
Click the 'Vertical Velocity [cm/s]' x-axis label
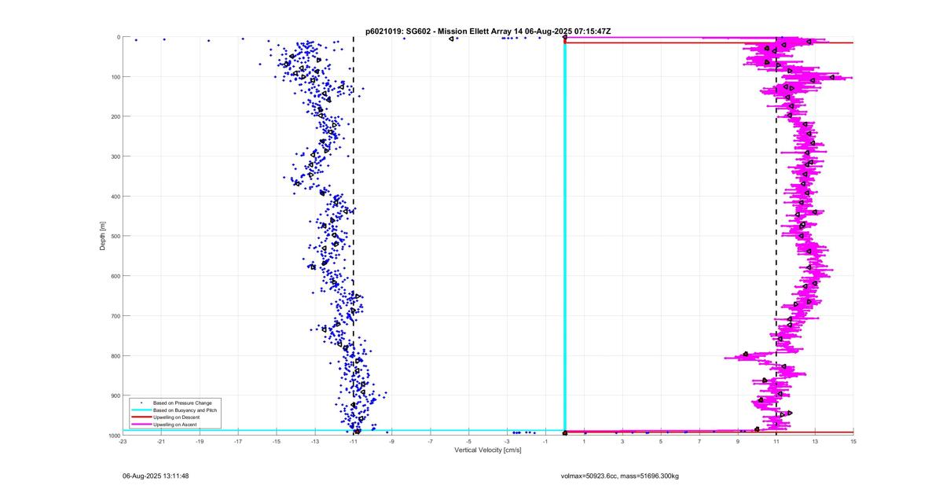pyautogui.click(x=488, y=450)
